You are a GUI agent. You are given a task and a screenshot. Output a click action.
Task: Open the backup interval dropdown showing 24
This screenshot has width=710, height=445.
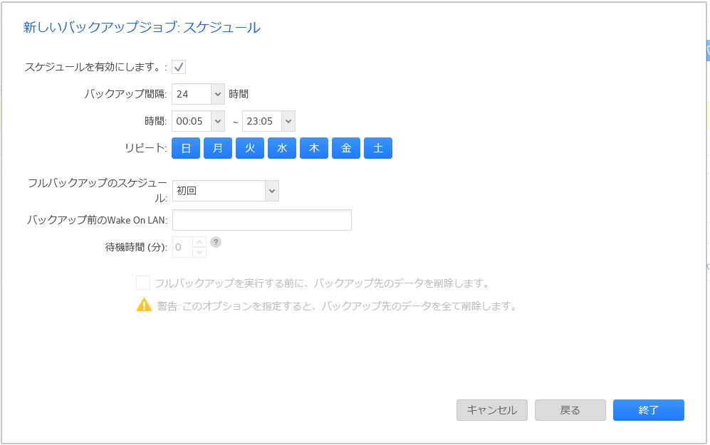pyautogui.click(x=218, y=94)
